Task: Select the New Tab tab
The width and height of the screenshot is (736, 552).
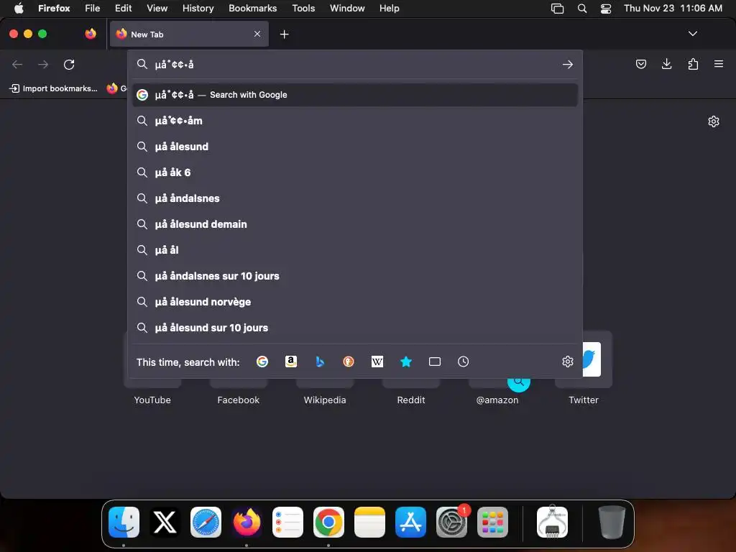Action: (189, 34)
